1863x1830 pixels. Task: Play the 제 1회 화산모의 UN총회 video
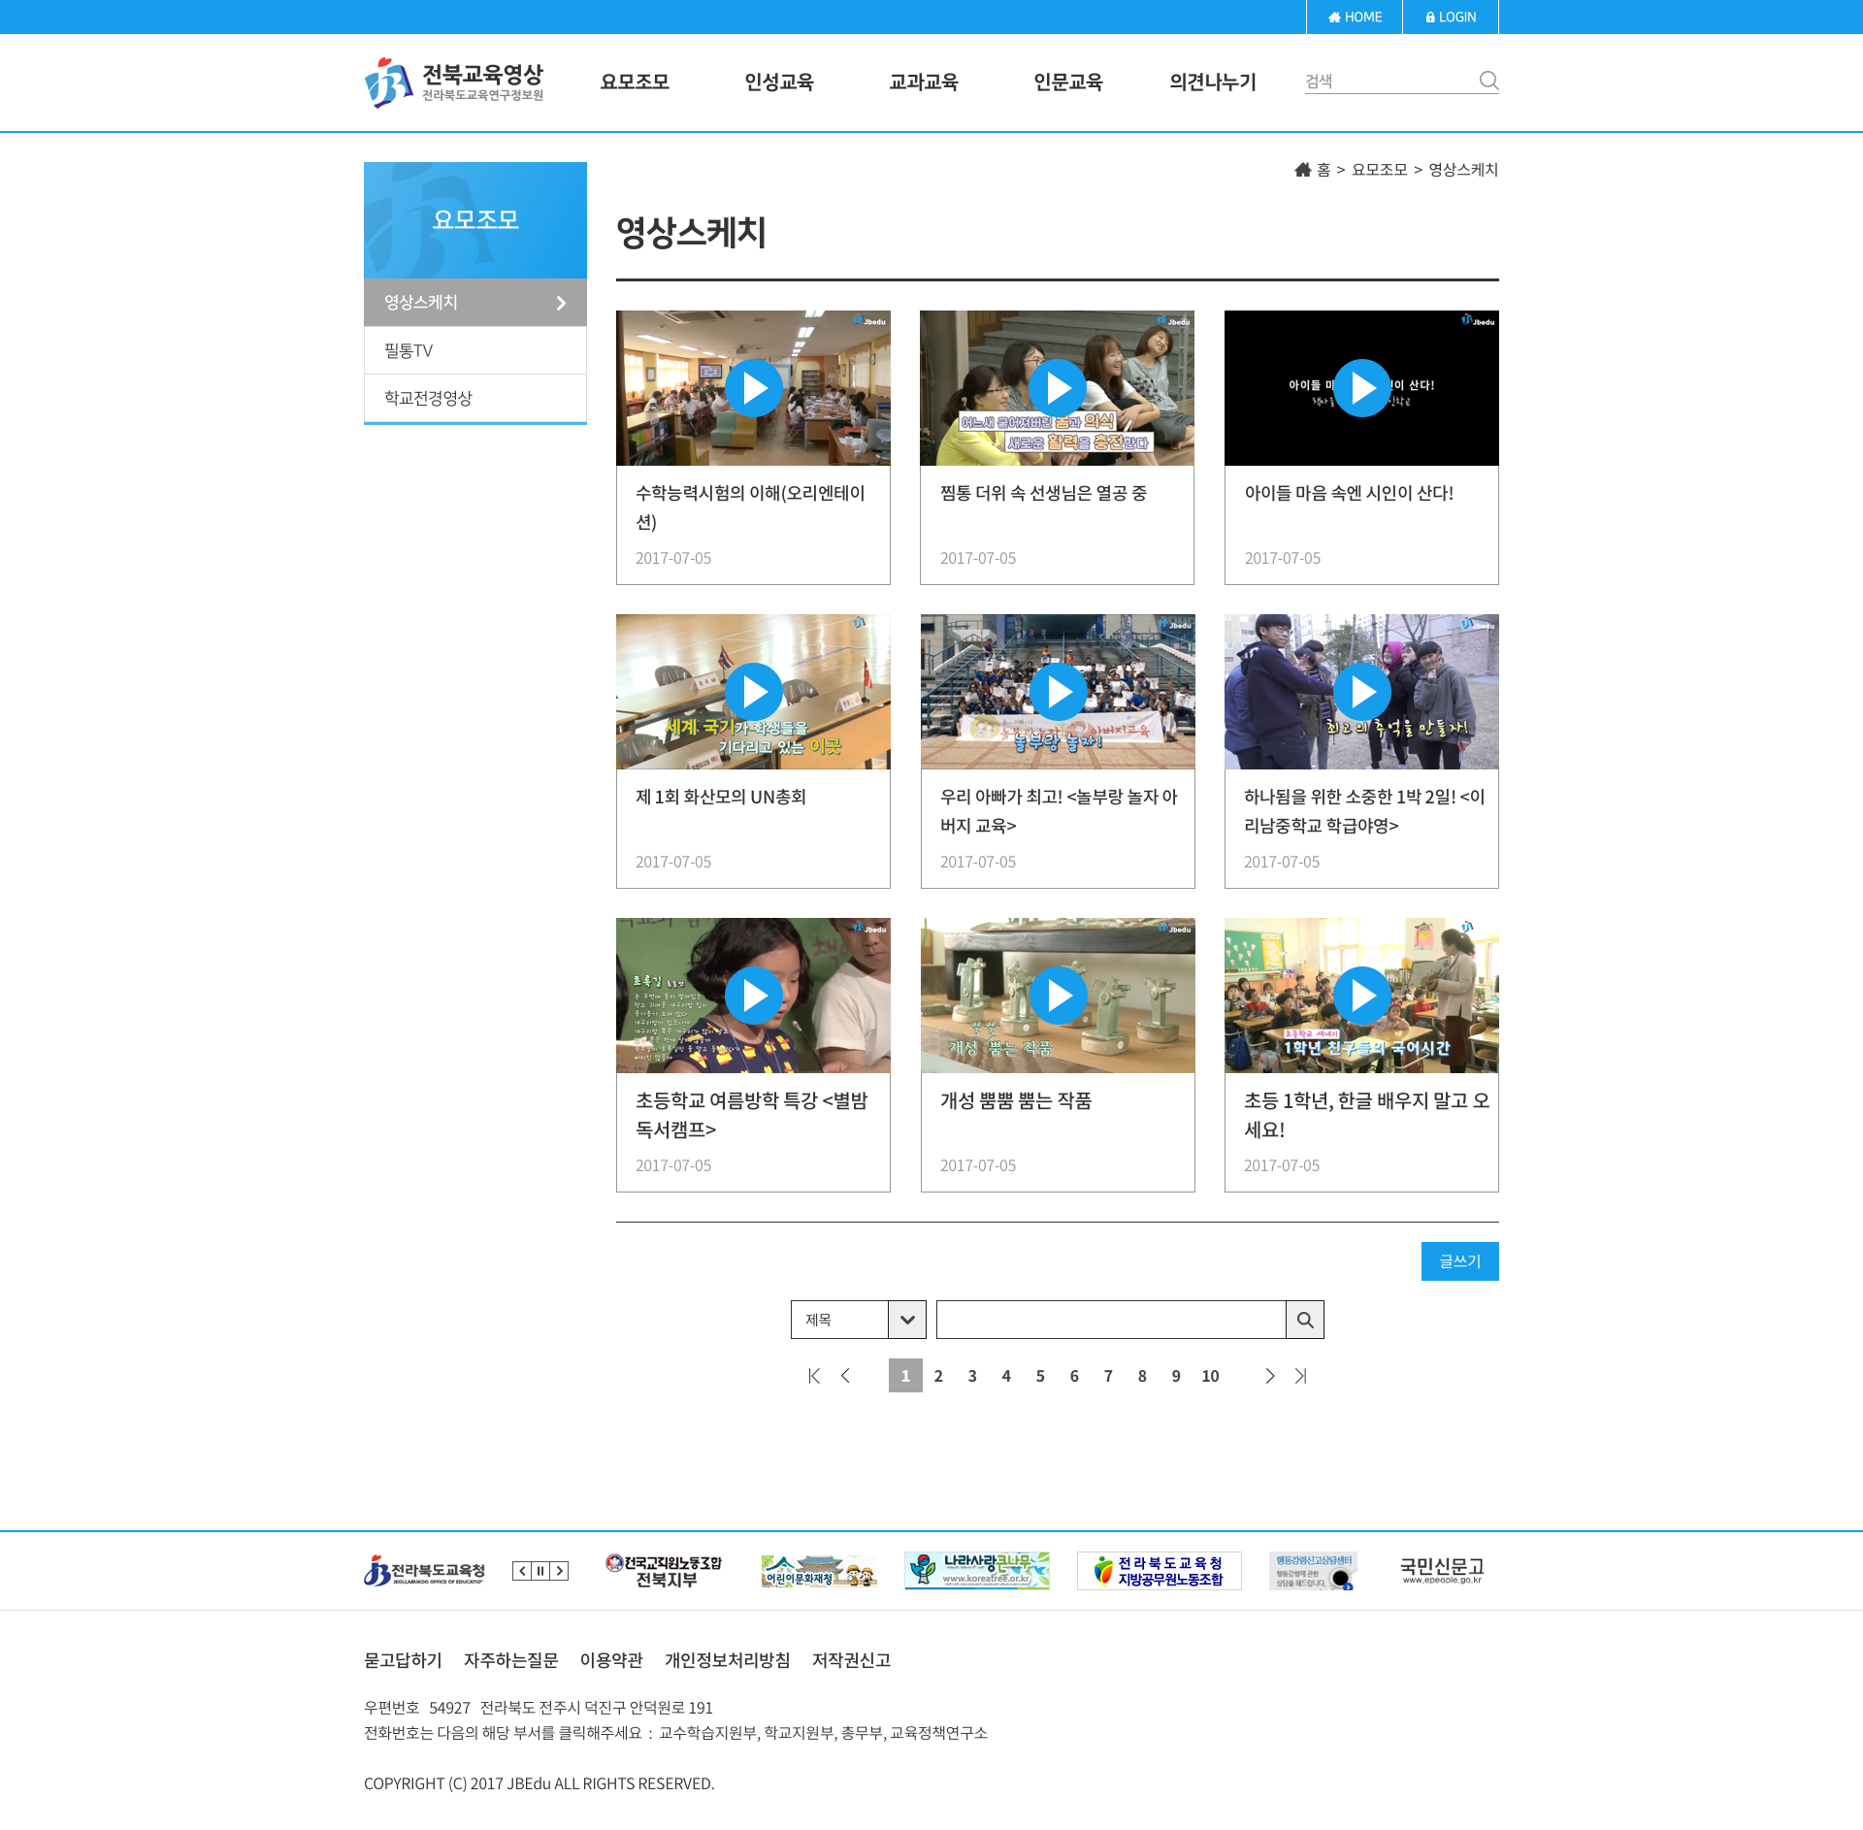click(x=754, y=692)
